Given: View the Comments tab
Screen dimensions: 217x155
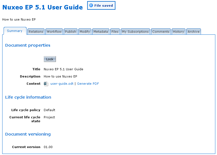Looking at the screenshot, I should click(161, 32).
